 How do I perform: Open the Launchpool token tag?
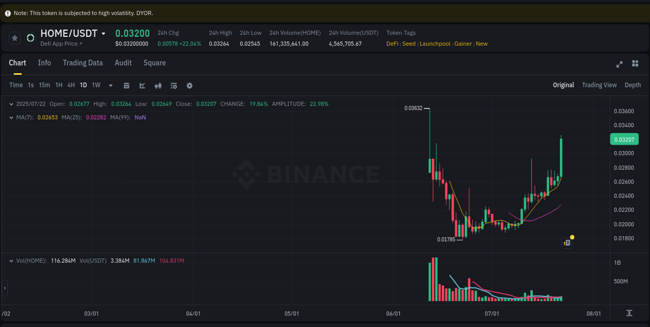click(x=435, y=44)
